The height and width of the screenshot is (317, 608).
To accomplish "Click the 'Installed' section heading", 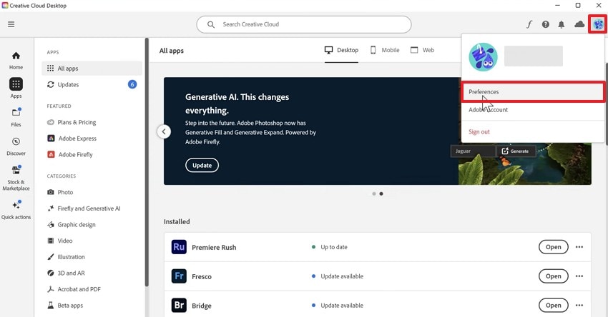I will click(177, 222).
